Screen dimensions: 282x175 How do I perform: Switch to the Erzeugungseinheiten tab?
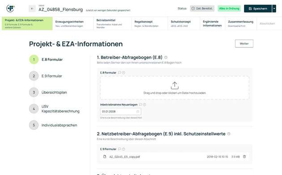coord(73,24)
